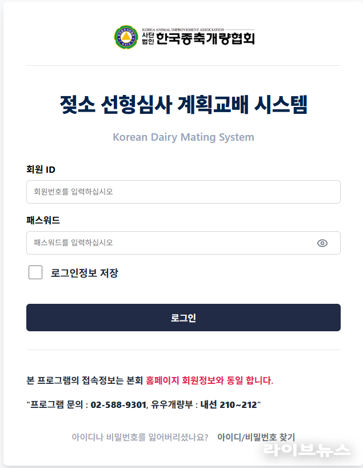
Task: Click the 회원 ID field label
Action: (41, 169)
